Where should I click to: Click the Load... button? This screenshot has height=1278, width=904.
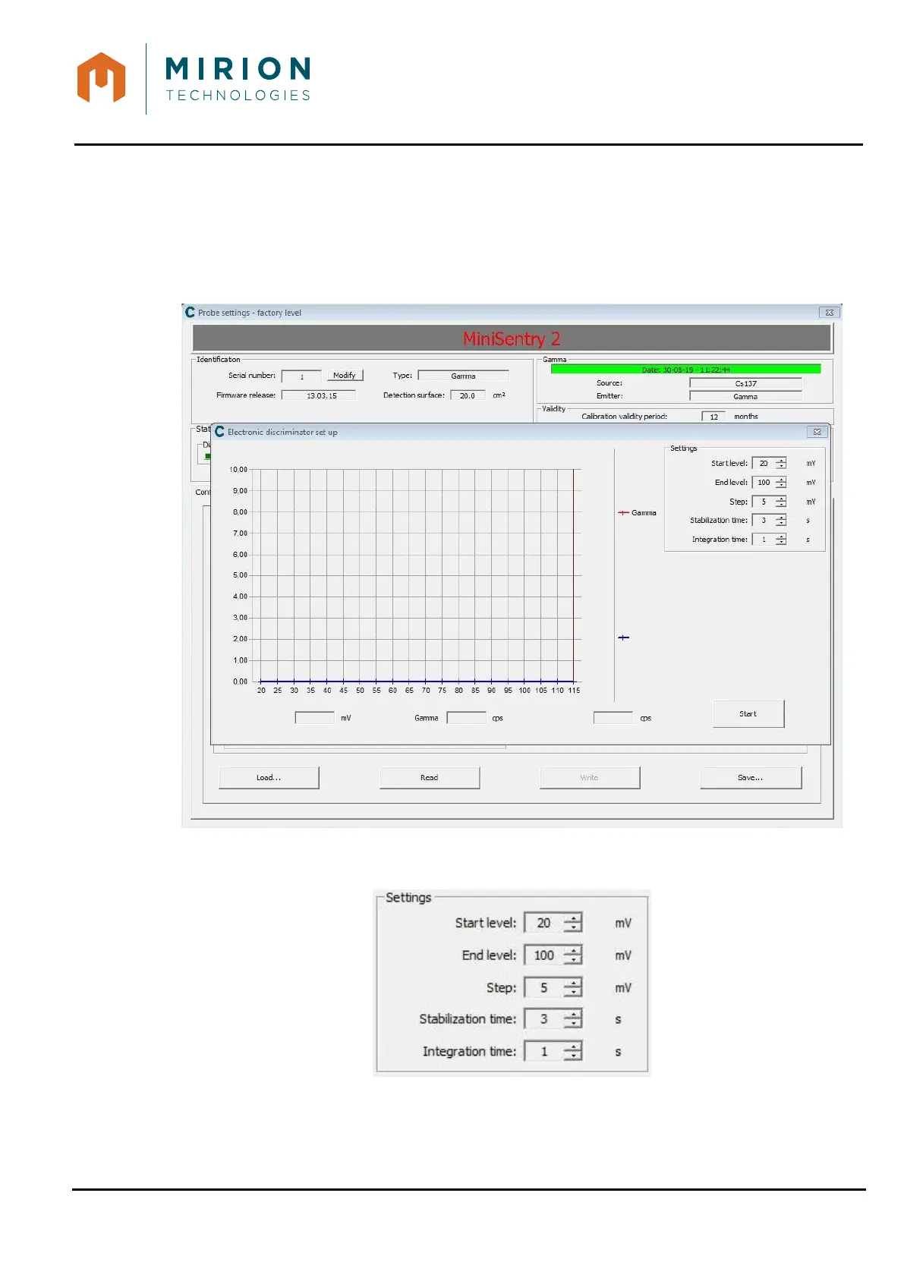(x=269, y=777)
